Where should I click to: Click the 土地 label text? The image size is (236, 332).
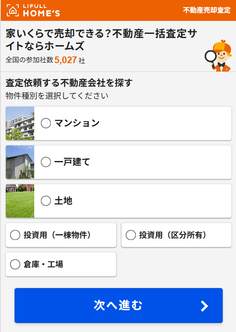pyautogui.click(x=63, y=201)
